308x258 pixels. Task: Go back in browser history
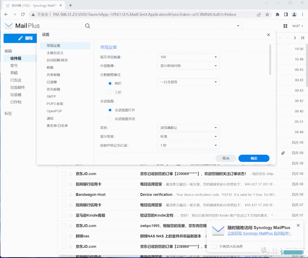pos(6,14)
